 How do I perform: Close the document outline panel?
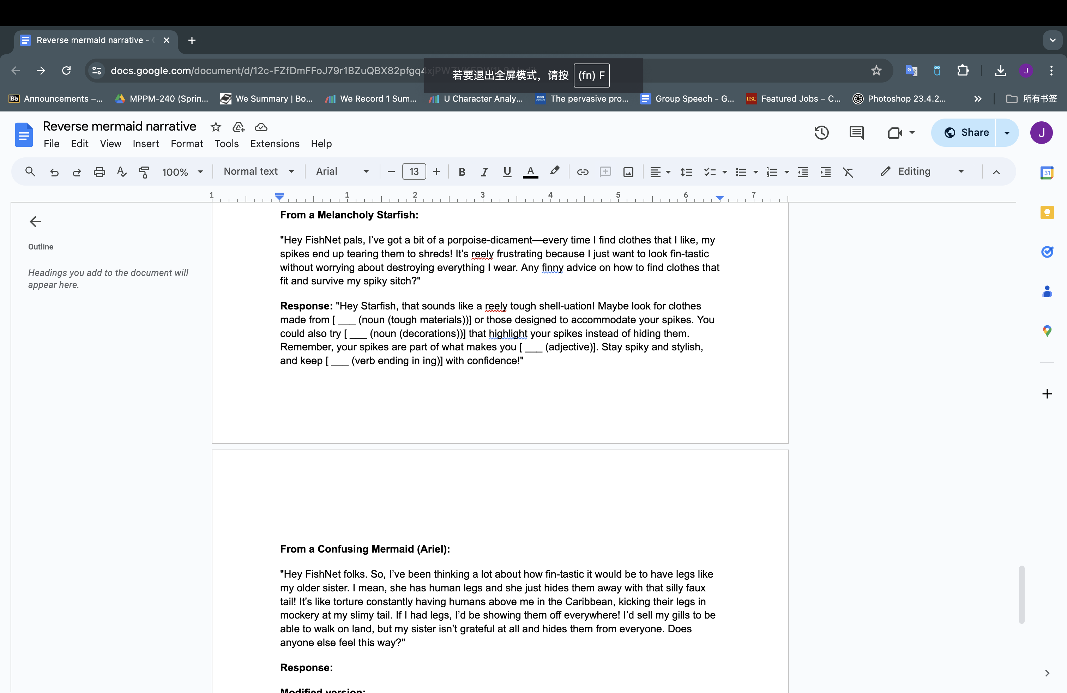tap(35, 222)
